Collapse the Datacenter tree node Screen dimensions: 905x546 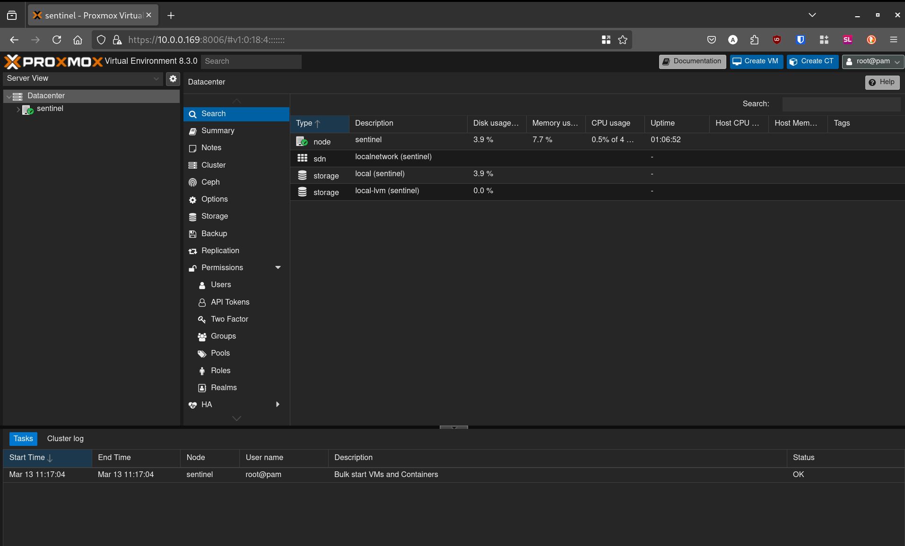click(9, 96)
